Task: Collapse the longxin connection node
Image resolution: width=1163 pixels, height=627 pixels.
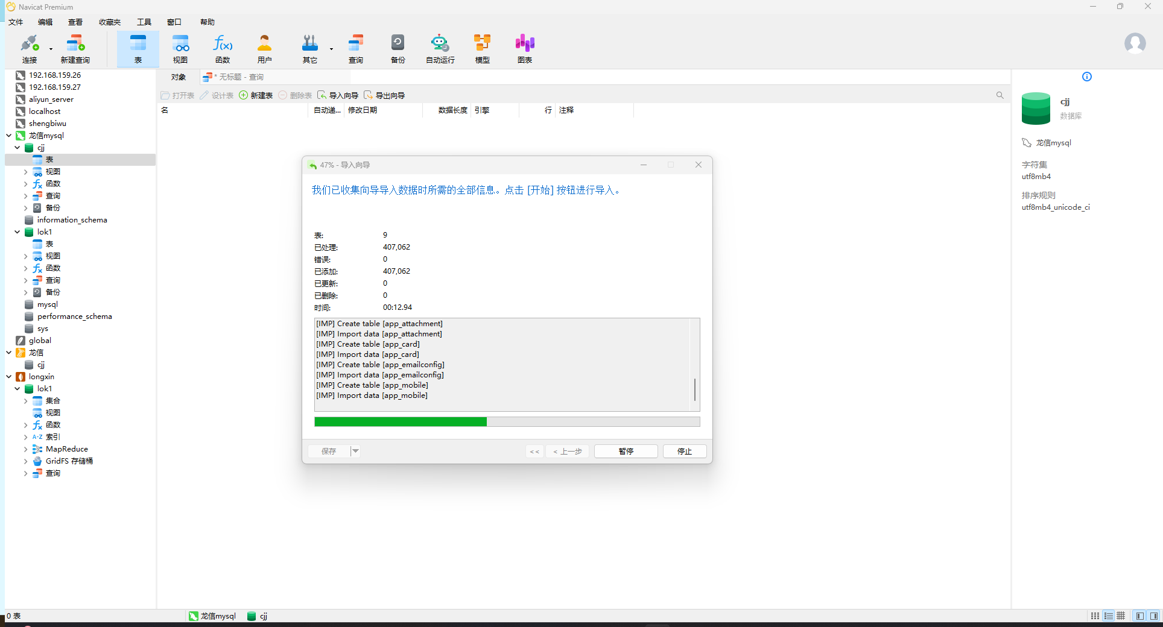Action: point(9,377)
